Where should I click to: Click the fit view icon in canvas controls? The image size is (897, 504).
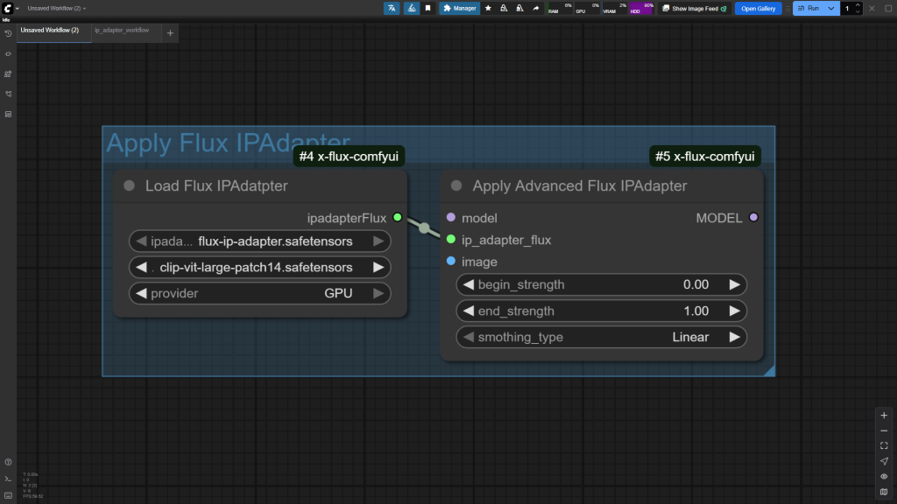click(x=884, y=445)
